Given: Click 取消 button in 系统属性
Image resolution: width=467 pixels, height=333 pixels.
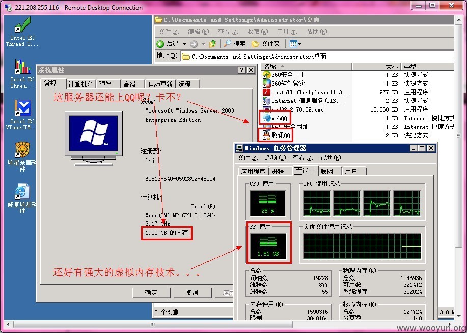Looking at the screenshot, I should [x=192, y=292].
